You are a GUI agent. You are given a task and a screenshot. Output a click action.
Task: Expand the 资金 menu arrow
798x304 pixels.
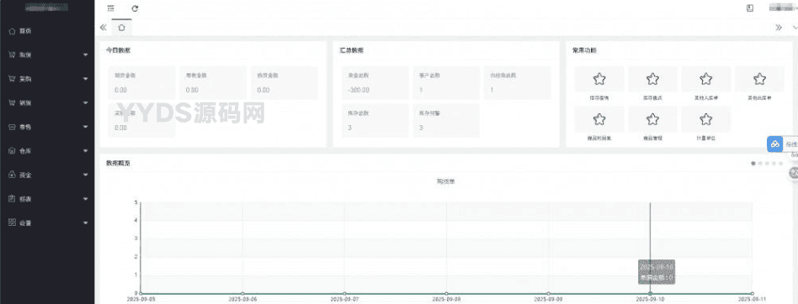86,175
